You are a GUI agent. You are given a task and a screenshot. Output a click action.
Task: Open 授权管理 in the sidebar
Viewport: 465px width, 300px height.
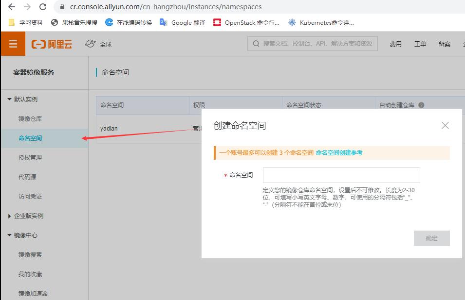[30, 158]
